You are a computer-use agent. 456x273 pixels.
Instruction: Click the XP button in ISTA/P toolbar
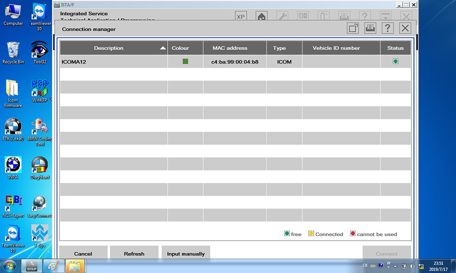[241, 16]
